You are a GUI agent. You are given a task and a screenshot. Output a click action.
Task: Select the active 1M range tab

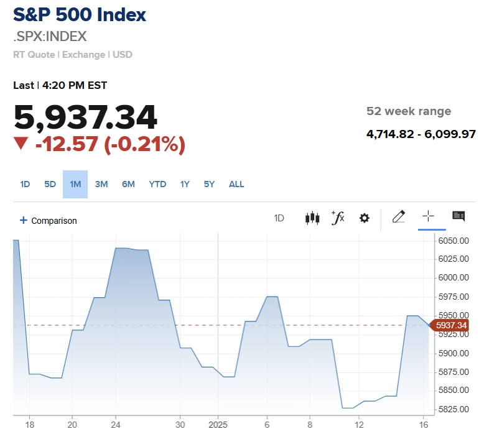pyautogui.click(x=75, y=184)
